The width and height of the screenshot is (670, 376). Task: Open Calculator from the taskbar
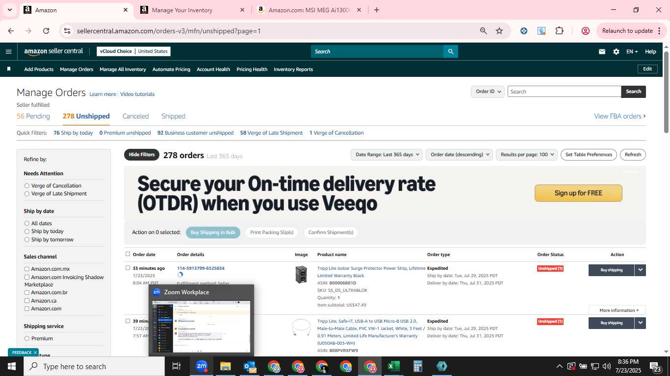pos(418,366)
